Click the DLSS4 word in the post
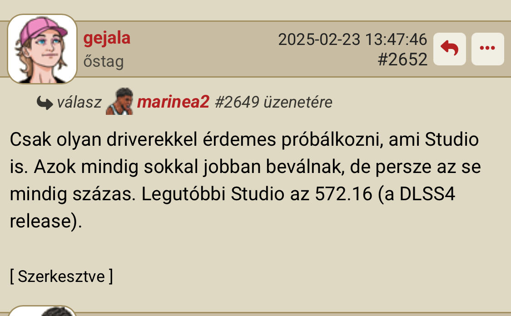This screenshot has width=511, height=316. (427, 194)
